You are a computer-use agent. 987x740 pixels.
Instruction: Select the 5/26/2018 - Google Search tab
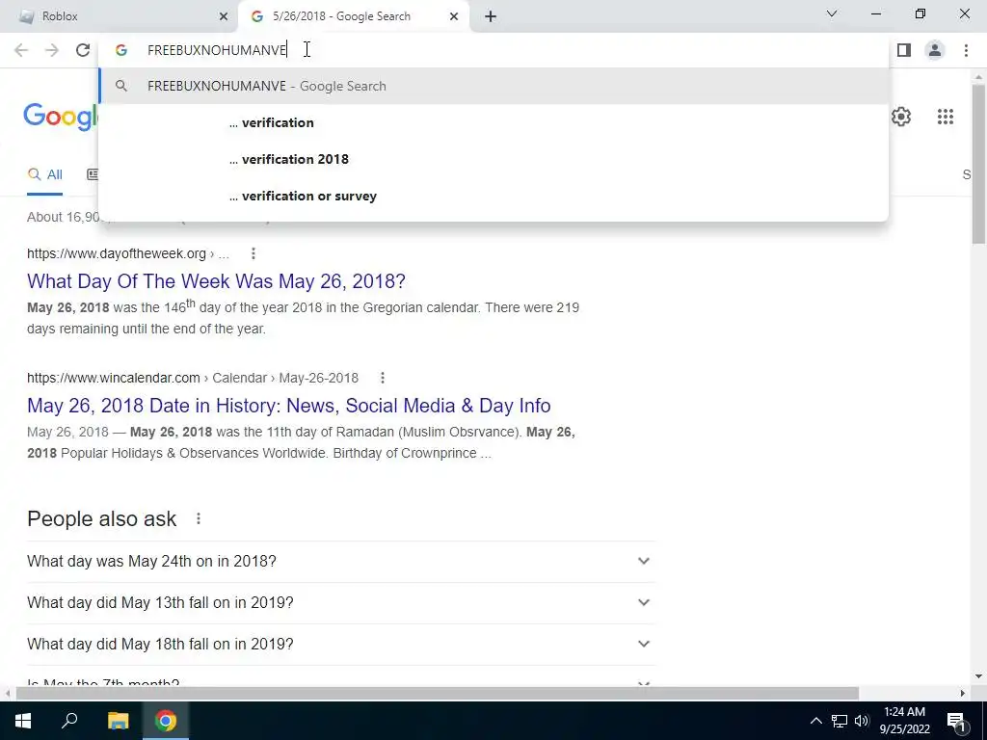353,17
